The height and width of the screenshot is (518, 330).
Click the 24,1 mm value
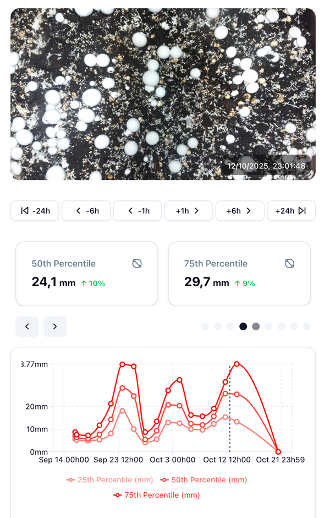tap(53, 282)
